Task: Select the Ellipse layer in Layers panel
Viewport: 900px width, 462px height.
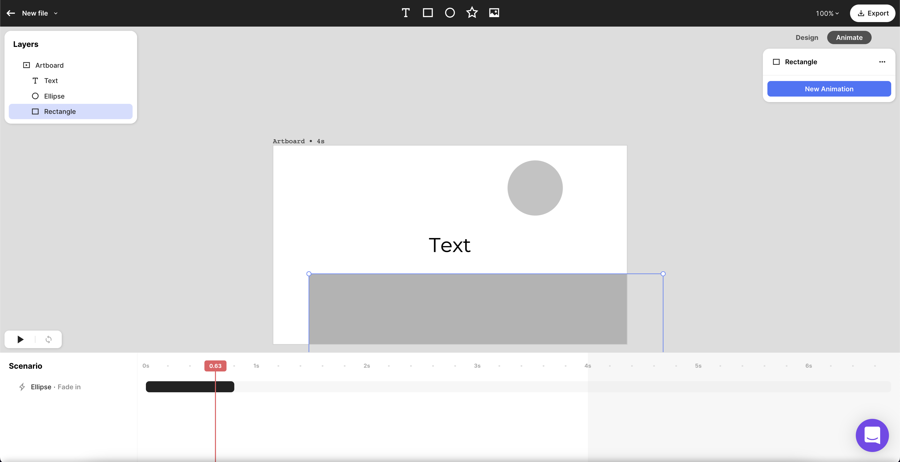Action: click(54, 96)
